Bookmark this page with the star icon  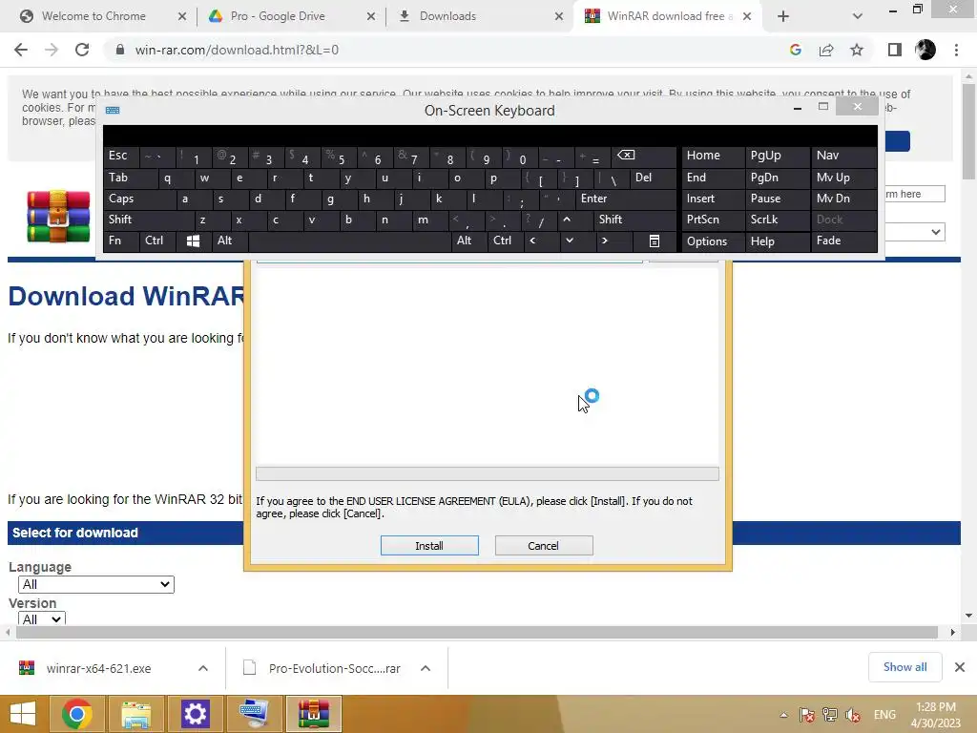[857, 50]
